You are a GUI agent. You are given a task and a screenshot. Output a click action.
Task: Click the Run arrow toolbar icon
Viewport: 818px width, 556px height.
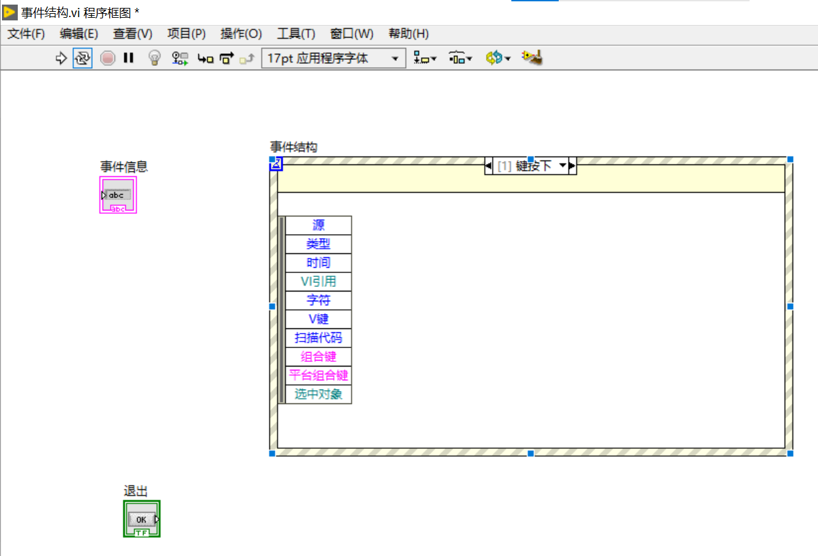[x=61, y=58]
